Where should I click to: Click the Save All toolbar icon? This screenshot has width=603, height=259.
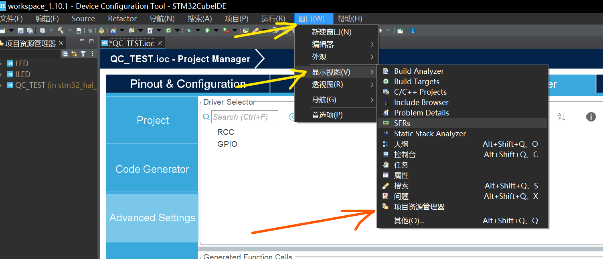tap(30, 30)
